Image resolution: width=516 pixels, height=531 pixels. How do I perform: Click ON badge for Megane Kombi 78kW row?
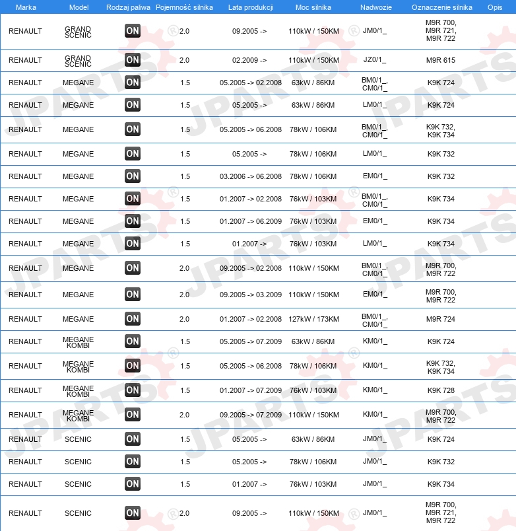tap(132, 365)
